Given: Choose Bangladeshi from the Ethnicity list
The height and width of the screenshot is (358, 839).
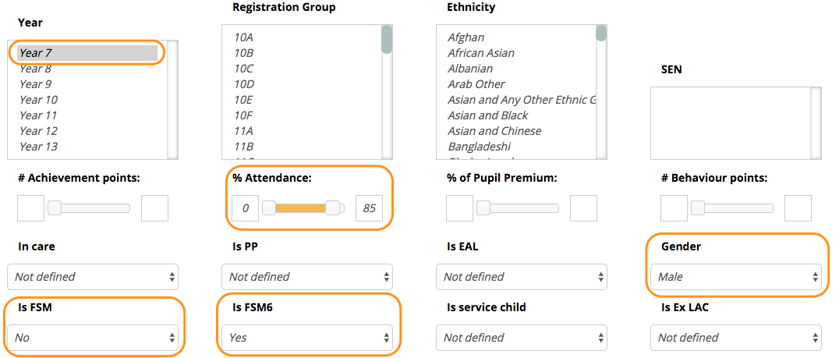Looking at the screenshot, I should (479, 147).
